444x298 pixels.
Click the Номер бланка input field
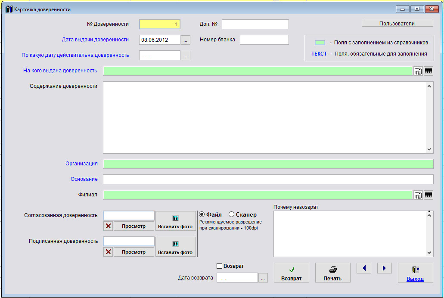(x=264, y=40)
